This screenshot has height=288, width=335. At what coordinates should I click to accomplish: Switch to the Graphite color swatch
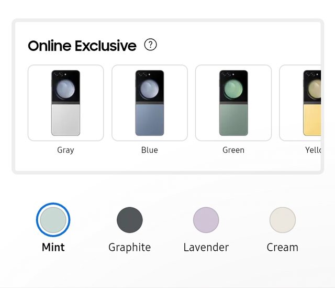pyautogui.click(x=129, y=220)
